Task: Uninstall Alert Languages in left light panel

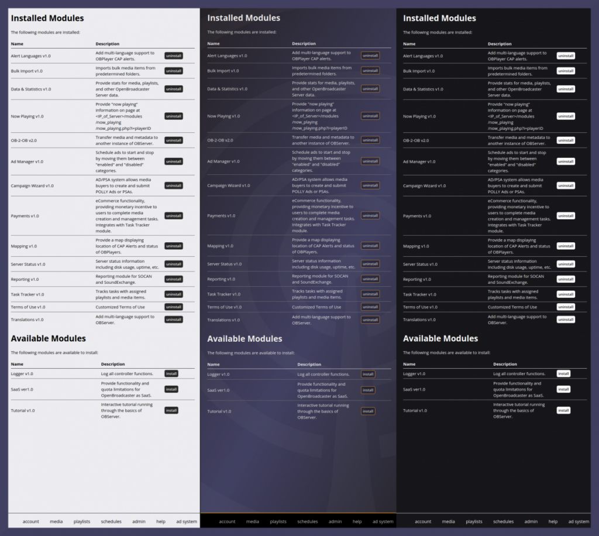Action: pos(174,56)
